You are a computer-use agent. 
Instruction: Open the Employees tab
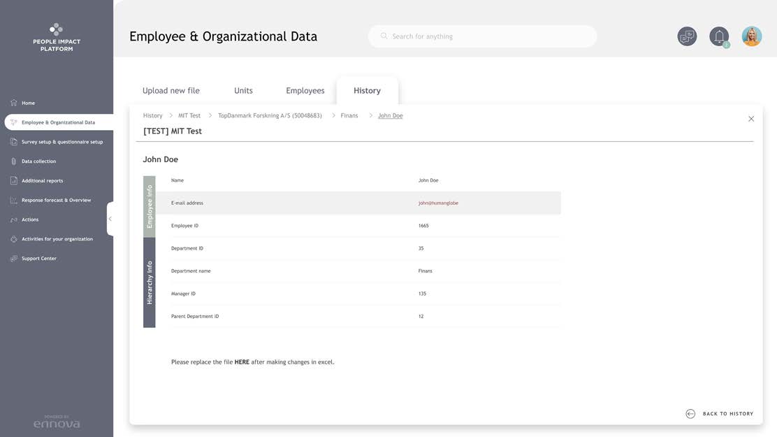[305, 91]
